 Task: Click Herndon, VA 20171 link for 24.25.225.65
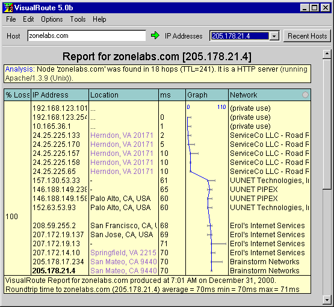(122, 172)
